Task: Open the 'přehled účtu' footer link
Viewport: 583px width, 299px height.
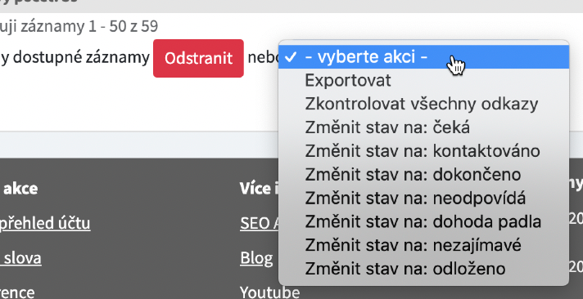Action: pyautogui.click(x=44, y=223)
